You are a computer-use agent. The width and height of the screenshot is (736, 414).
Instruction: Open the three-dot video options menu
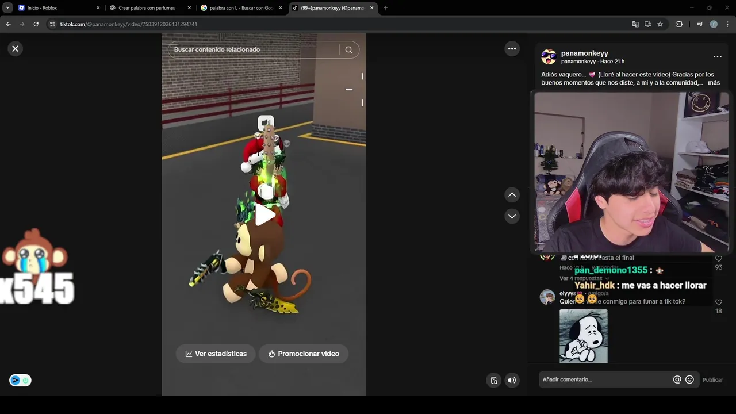tap(512, 49)
